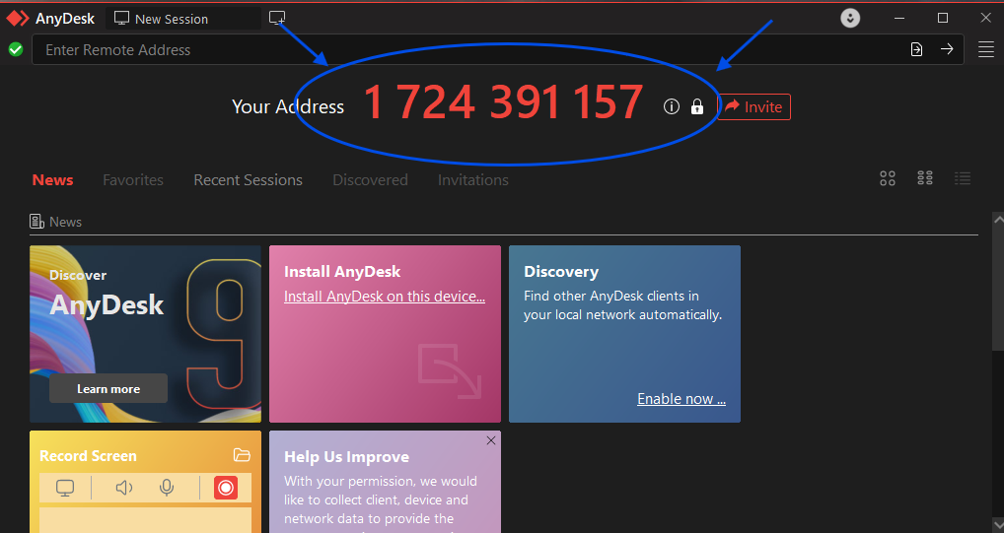Toggle the monitor icon in Record Screen

(x=65, y=488)
